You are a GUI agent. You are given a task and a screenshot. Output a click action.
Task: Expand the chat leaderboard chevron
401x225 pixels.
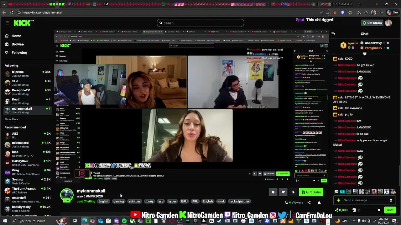click(x=364, y=54)
